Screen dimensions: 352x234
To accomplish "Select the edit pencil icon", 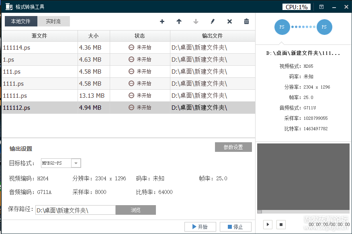I will 213,22.
